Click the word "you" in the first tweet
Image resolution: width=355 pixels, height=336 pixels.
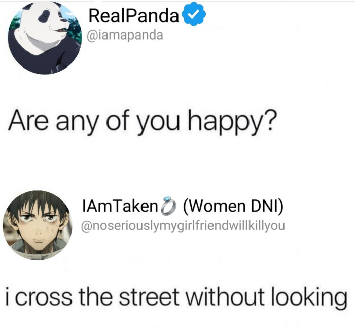(x=159, y=123)
